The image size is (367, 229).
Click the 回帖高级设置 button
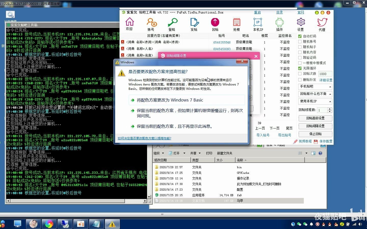click(316, 118)
